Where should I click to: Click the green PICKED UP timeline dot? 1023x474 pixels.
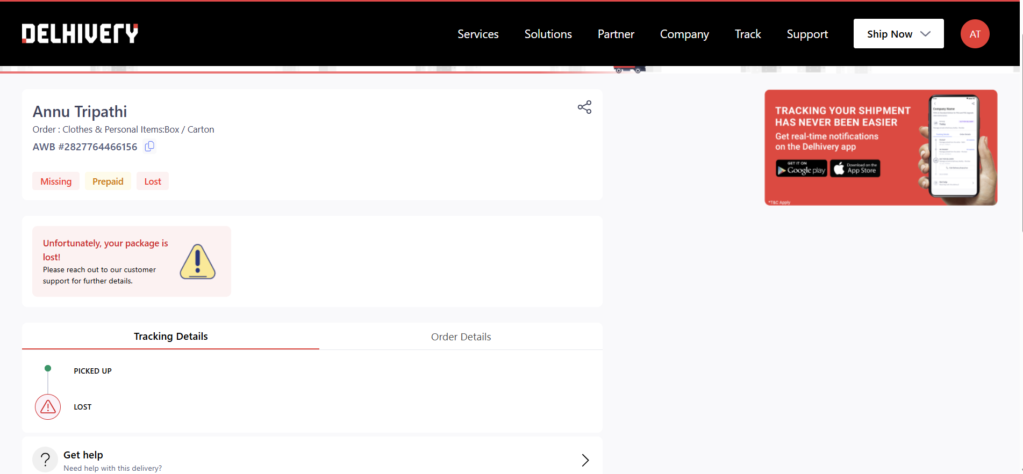(x=48, y=368)
